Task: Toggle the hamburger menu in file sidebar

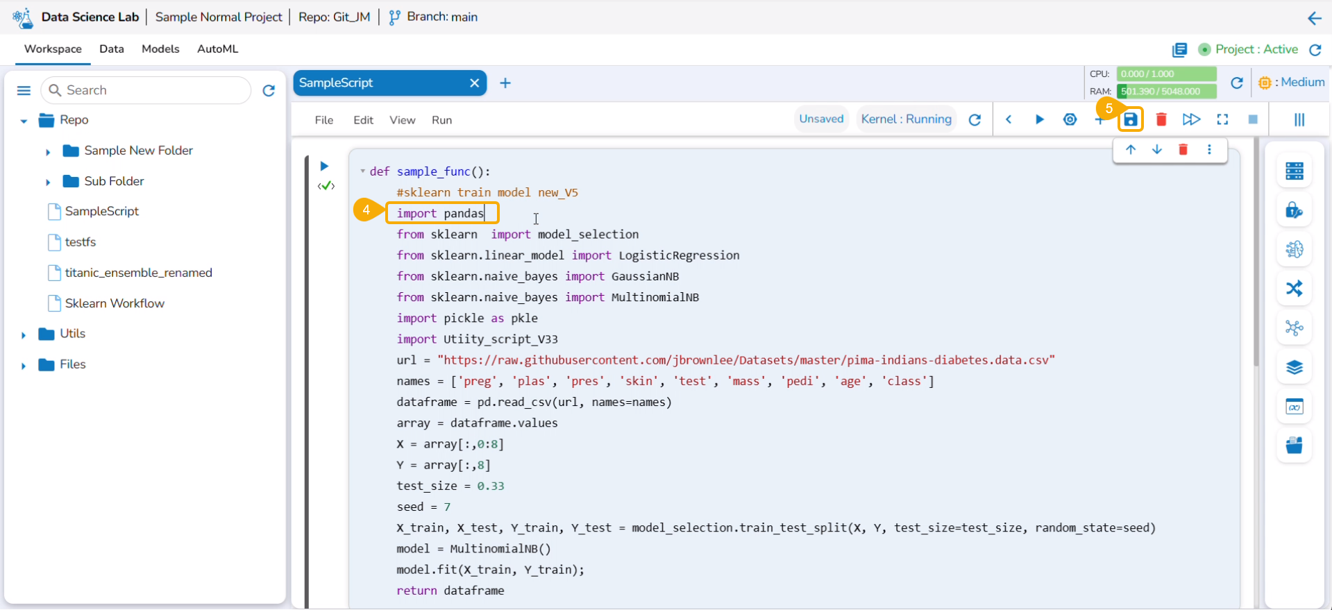Action: (24, 90)
